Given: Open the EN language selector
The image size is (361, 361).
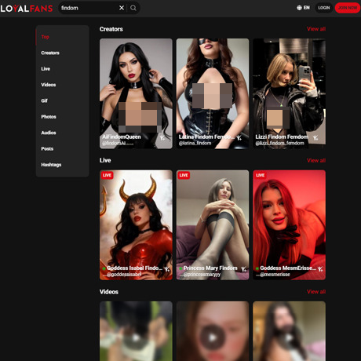Looking at the screenshot, I should [303, 8].
